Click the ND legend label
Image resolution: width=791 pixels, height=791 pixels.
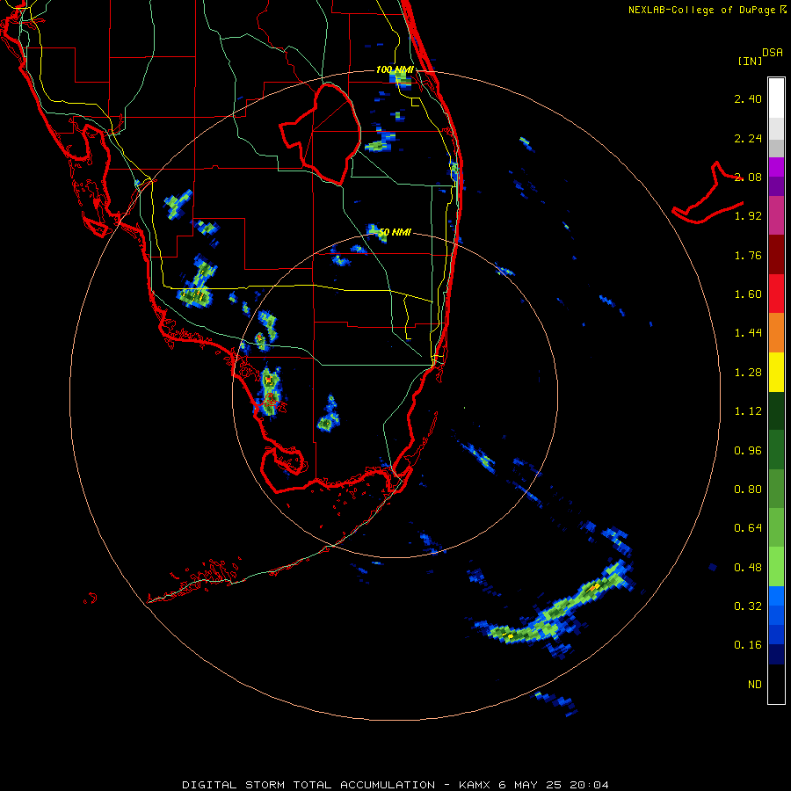point(755,685)
